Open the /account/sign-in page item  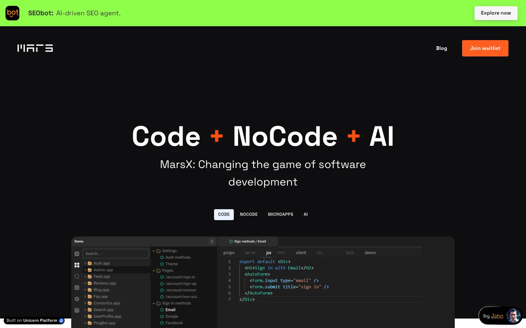tap(178, 277)
